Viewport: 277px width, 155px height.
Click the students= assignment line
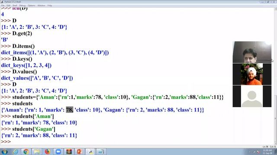(112, 97)
